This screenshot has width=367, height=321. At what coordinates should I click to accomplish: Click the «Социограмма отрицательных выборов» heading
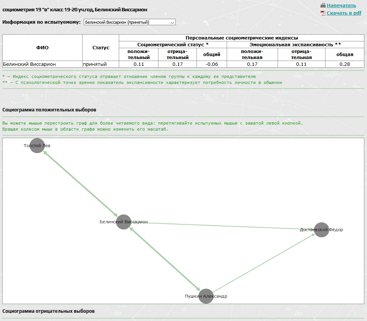[x=48, y=311]
